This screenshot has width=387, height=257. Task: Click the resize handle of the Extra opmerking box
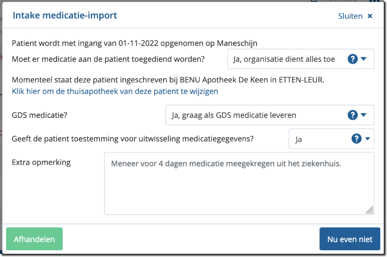pos(369,210)
